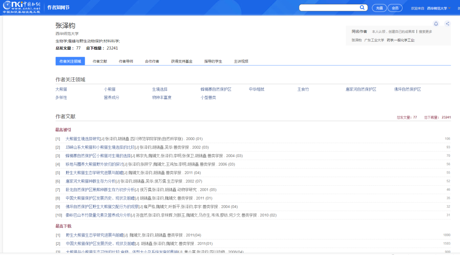Image resolution: width=460 pixels, height=255 pixels.
Task: Switch to the 作者文献 tab
Action: click(100, 61)
